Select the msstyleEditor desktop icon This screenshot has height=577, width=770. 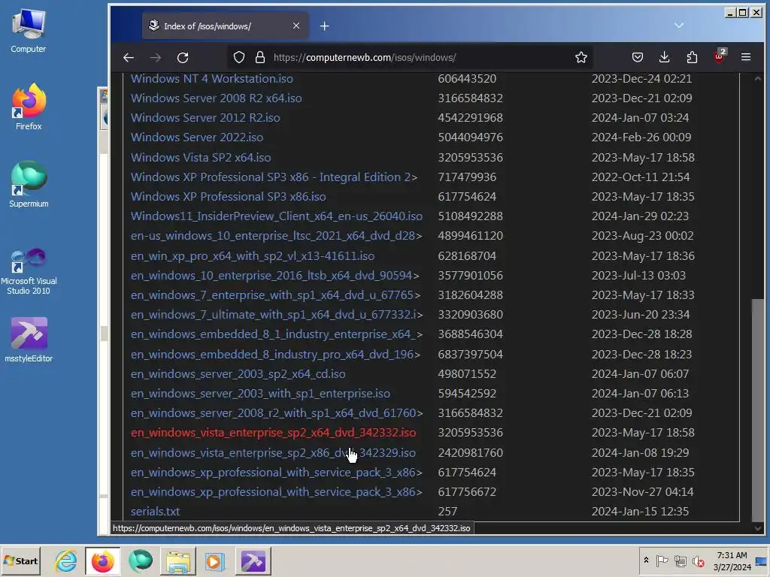click(x=29, y=340)
